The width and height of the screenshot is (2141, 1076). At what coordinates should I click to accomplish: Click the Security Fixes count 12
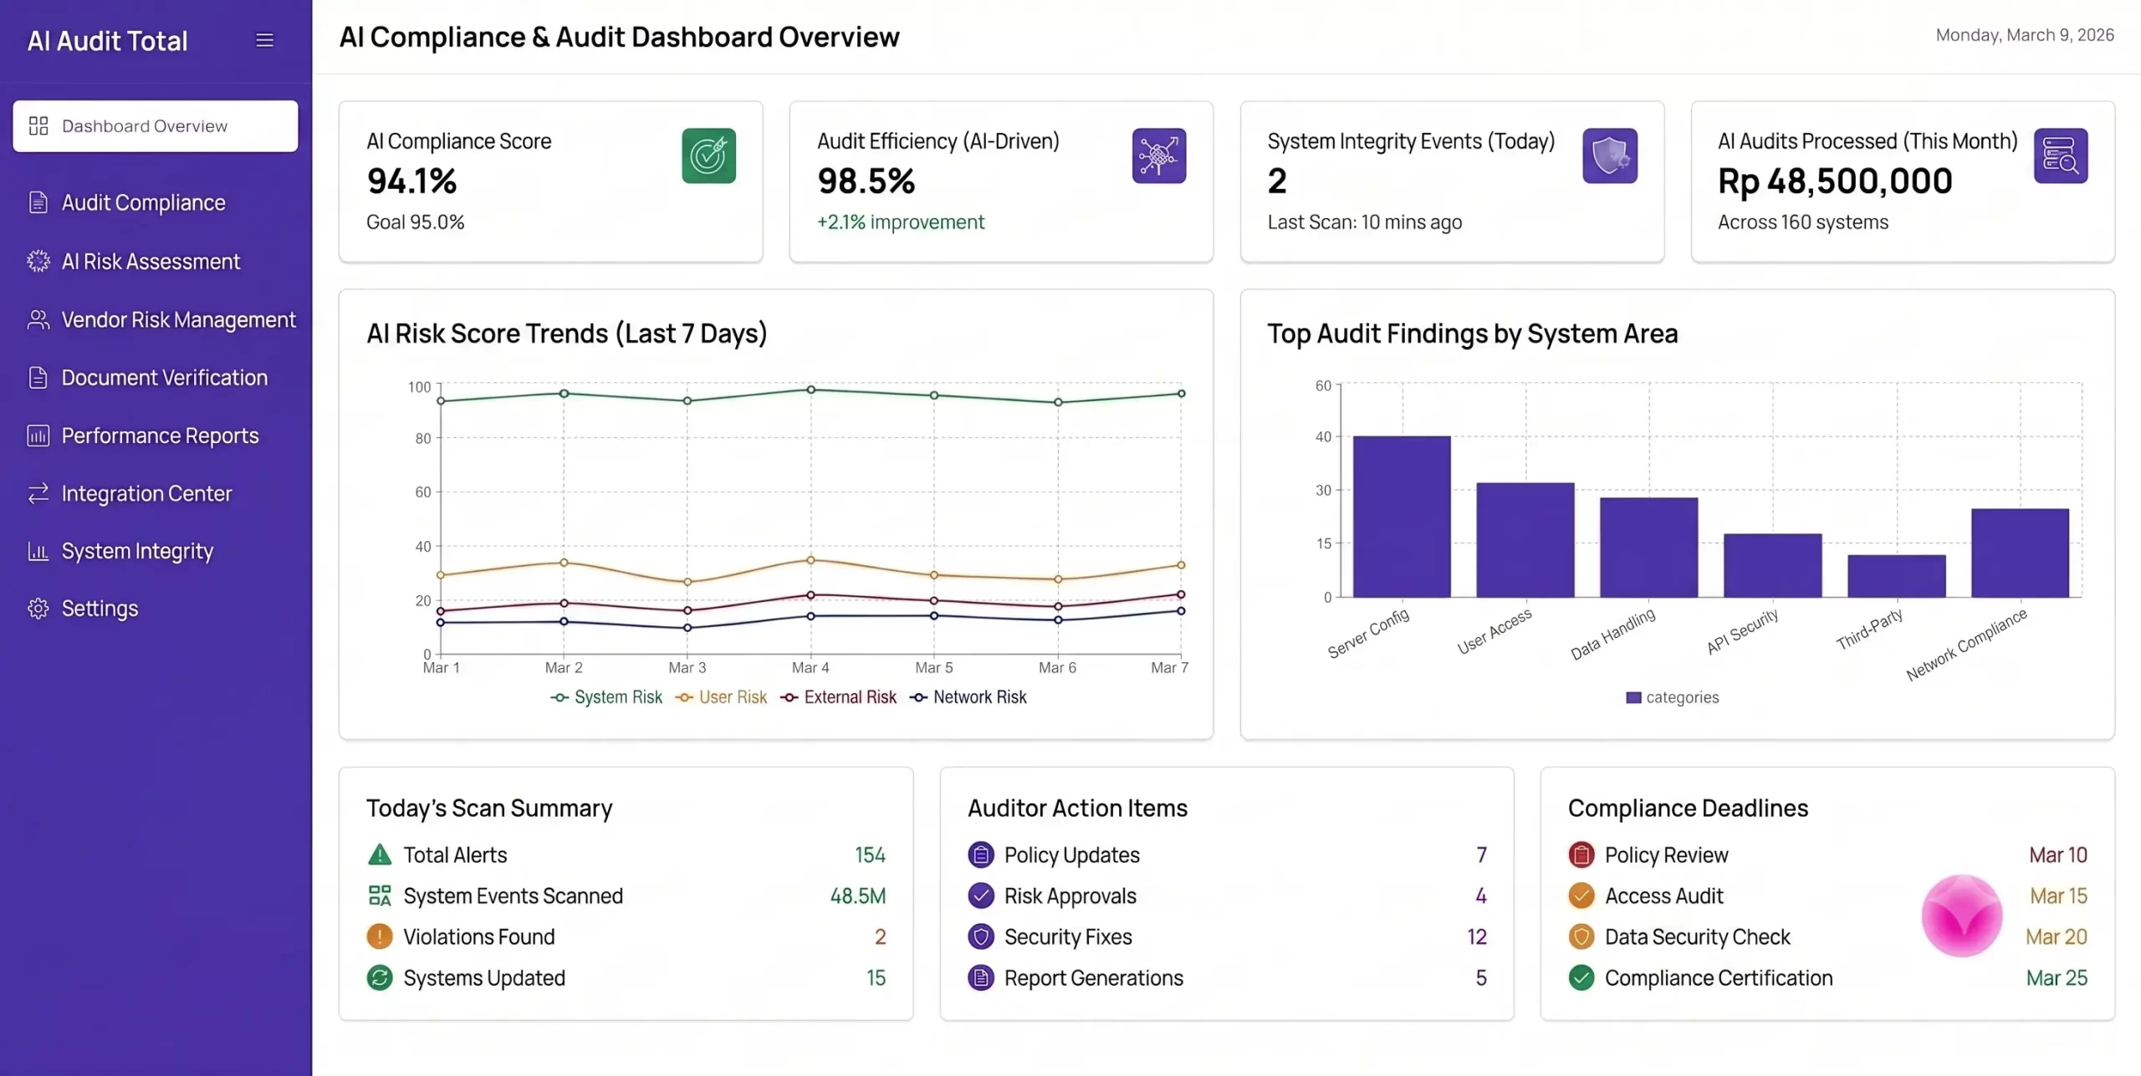(1477, 936)
